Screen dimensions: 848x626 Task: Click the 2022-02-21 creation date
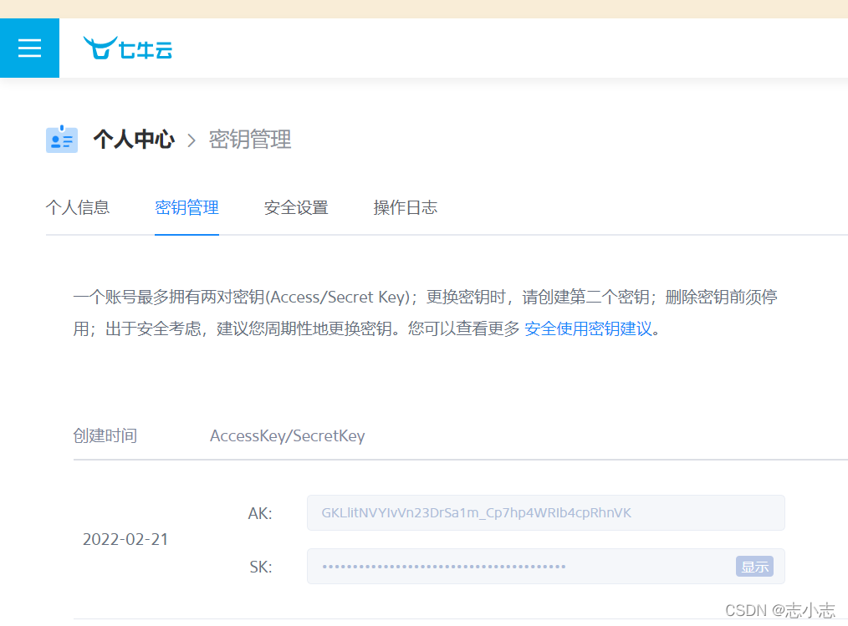[x=125, y=540]
